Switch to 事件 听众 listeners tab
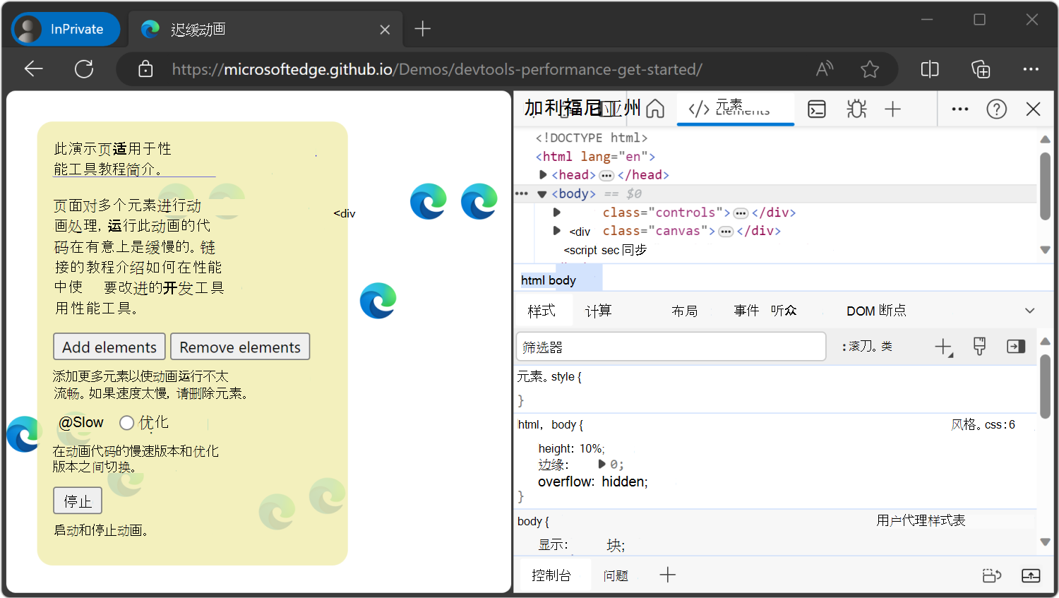The height and width of the screenshot is (598, 1059). pyautogui.click(x=765, y=311)
